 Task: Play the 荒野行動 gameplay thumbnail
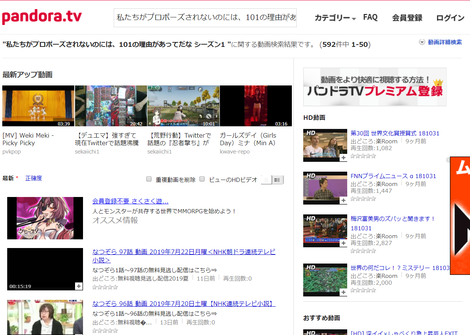pos(183,106)
